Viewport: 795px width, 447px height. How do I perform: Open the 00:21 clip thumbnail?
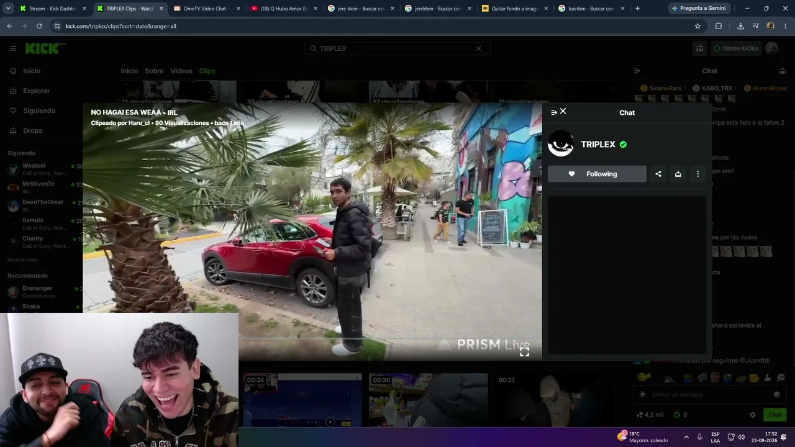(554, 400)
